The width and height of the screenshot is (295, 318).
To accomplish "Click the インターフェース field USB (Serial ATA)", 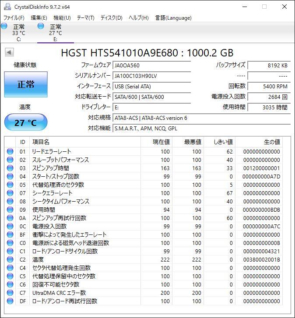I will [151, 87].
